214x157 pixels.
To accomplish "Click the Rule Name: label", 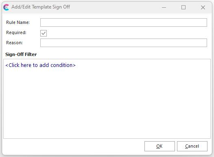I will click(18, 22).
